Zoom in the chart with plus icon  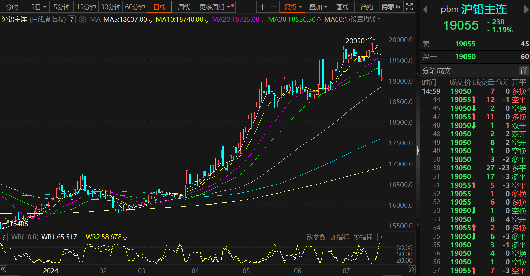pyautogui.click(x=262, y=7)
